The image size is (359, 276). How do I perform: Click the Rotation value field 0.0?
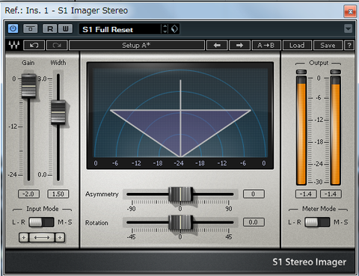(254, 222)
